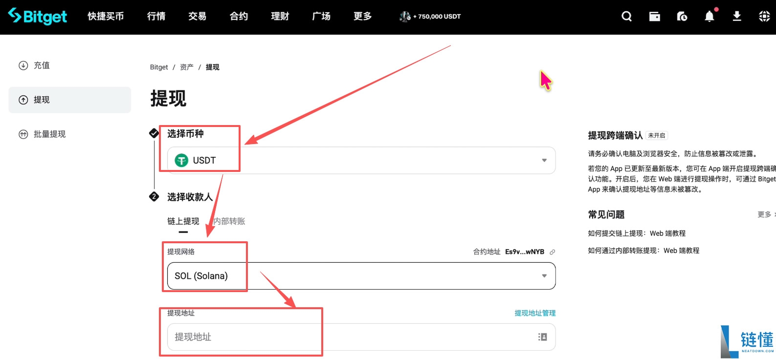Click the Bitget breadcrumb link
This screenshot has height=359, width=776.
[159, 67]
